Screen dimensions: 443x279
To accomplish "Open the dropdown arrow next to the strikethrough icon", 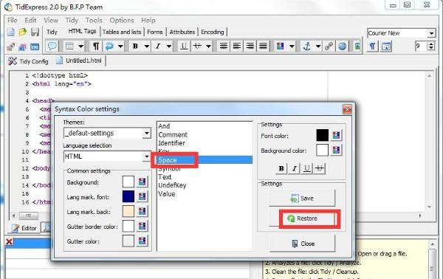I will (x=208, y=46).
